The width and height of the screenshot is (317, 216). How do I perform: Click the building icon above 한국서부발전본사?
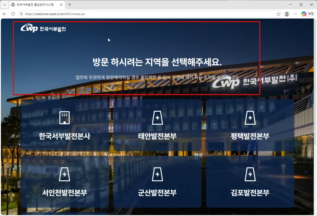pos(64,118)
